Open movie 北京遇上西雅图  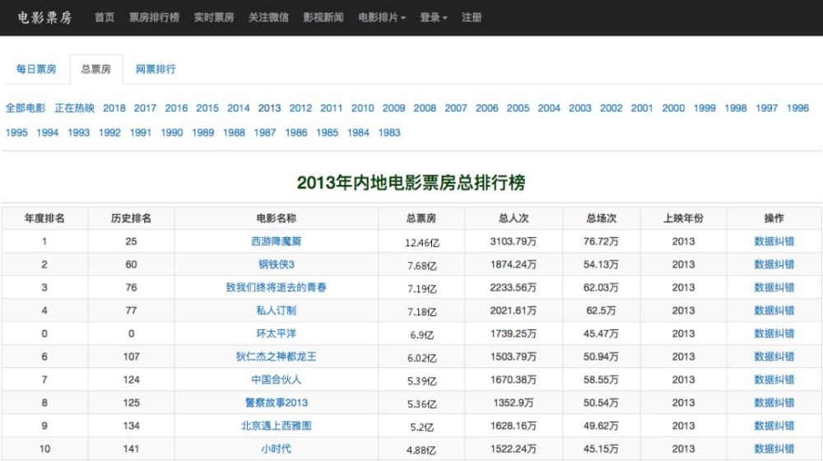pos(276,426)
